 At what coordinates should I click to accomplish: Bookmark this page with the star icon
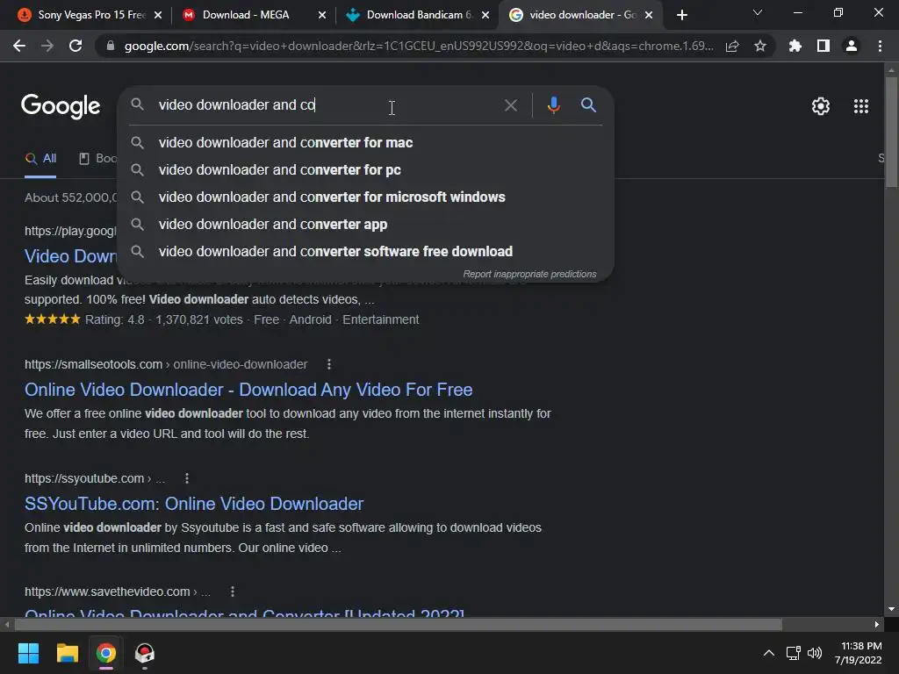(x=760, y=46)
